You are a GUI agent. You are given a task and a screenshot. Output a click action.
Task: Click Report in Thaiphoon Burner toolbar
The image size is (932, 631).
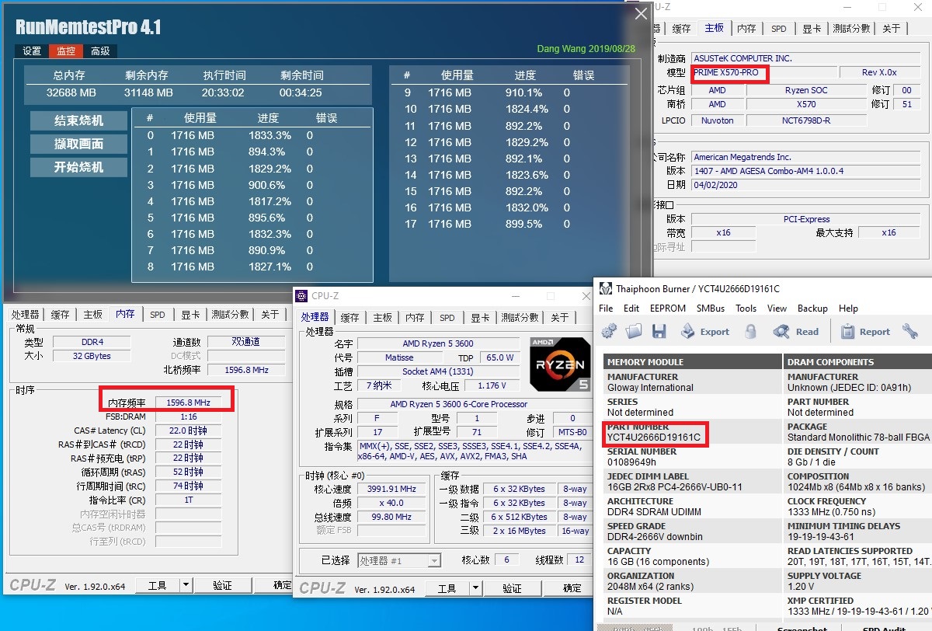click(865, 332)
